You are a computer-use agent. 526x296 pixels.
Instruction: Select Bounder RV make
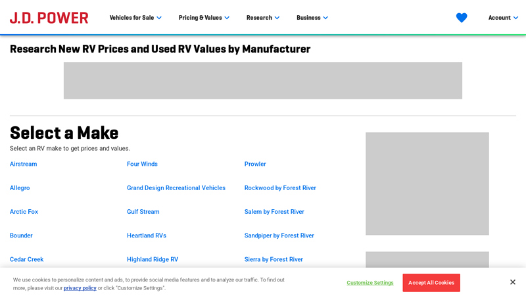point(21,235)
